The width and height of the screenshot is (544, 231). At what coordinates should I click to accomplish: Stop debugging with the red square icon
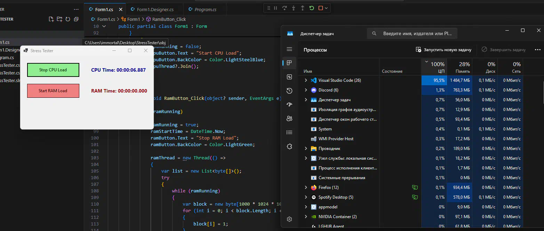coord(320,8)
